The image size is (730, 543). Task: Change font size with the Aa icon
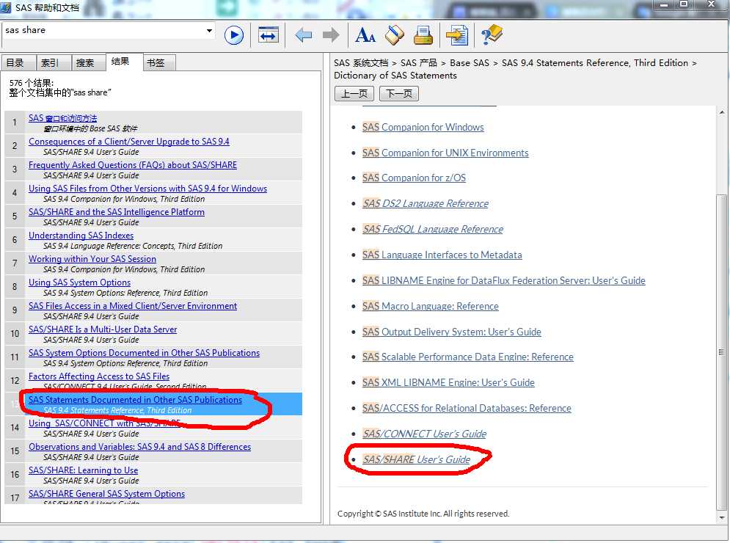pos(365,35)
